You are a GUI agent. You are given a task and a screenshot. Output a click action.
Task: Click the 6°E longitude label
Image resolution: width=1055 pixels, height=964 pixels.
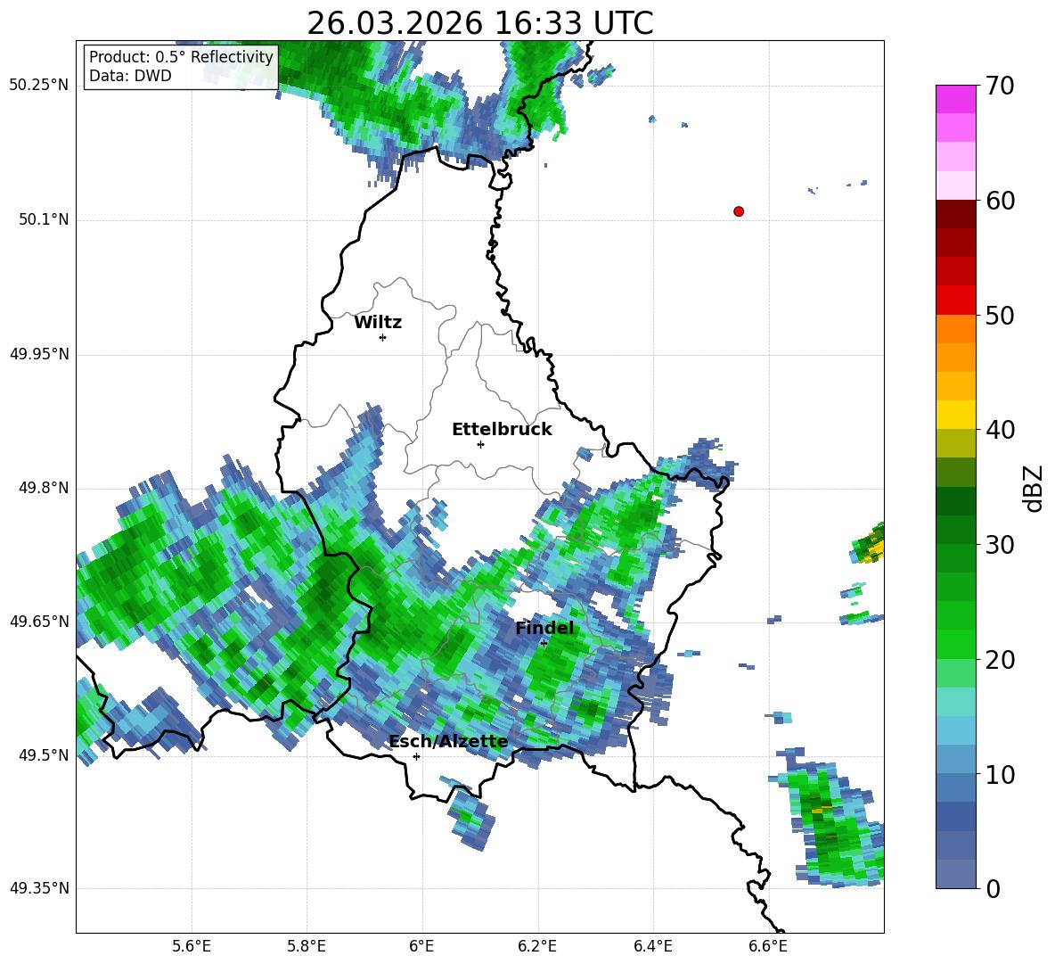click(421, 946)
